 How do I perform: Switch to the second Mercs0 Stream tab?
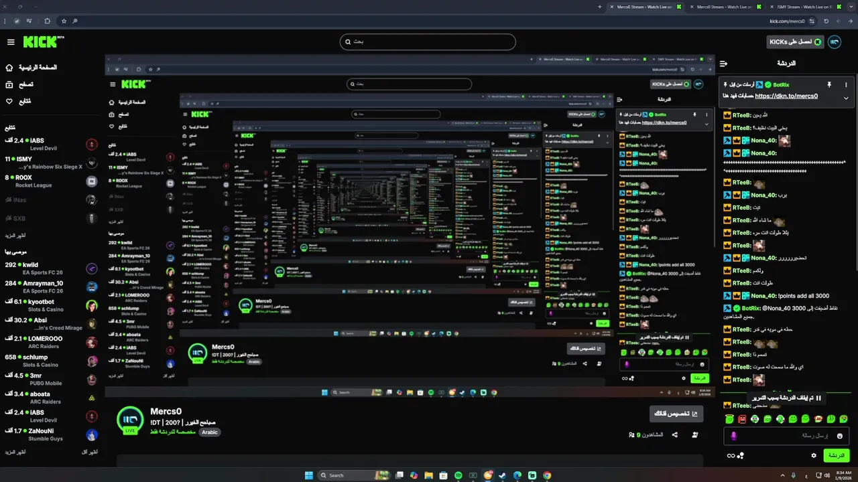coord(726,7)
